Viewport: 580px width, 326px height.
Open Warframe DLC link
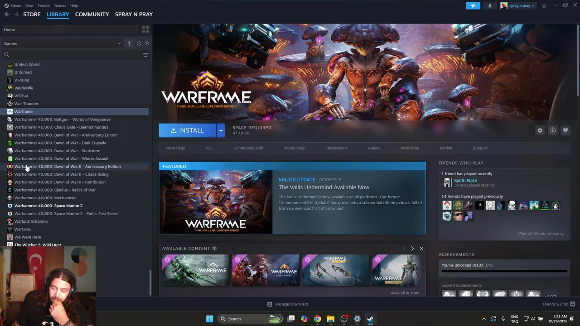click(209, 148)
